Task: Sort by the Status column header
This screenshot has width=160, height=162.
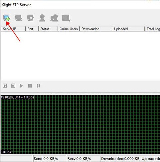Action: (x=48, y=29)
